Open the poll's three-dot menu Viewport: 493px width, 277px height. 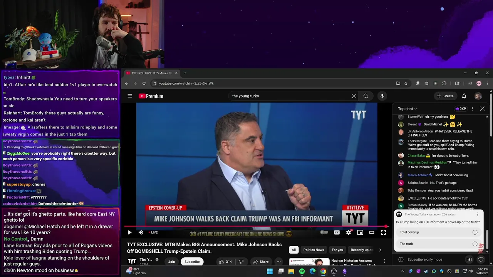click(x=478, y=214)
